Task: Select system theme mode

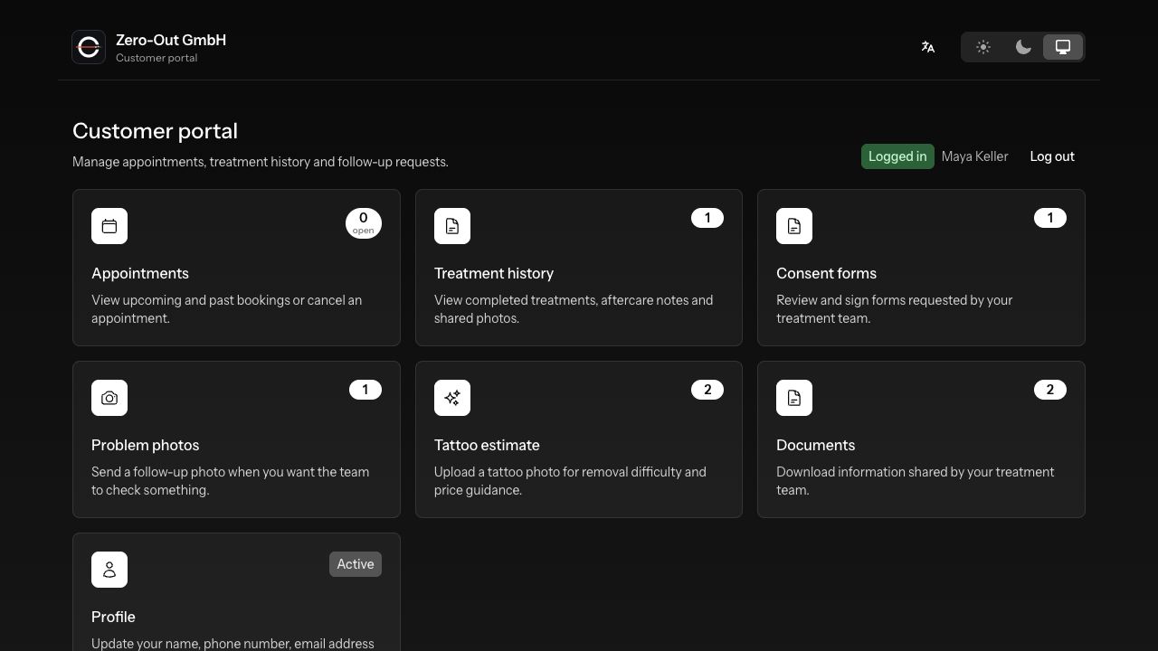Action: click(1063, 47)
